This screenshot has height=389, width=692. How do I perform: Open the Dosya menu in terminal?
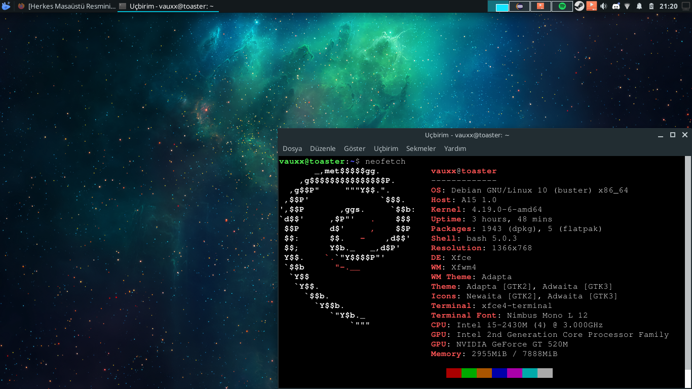coord(292,148)
